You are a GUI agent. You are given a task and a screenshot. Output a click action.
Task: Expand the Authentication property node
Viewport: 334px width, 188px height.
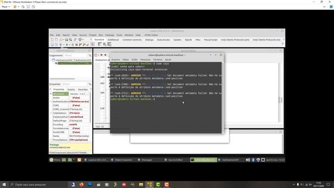[51, 101]
